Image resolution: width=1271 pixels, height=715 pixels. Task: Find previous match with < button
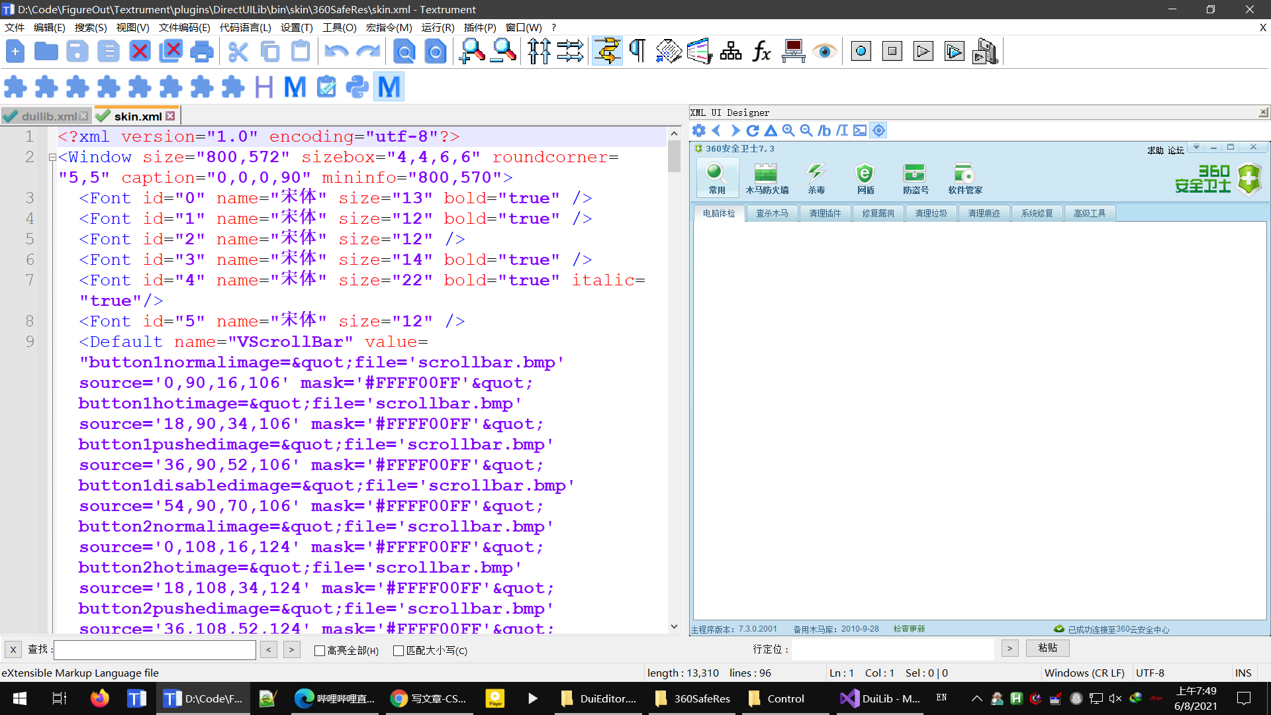click(269, 650)
